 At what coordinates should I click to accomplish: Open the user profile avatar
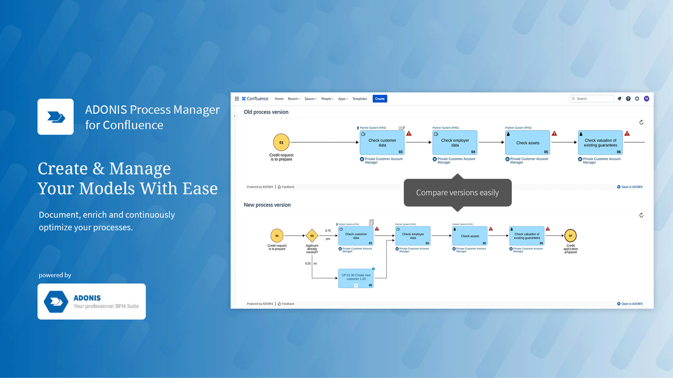coord(647,99)
